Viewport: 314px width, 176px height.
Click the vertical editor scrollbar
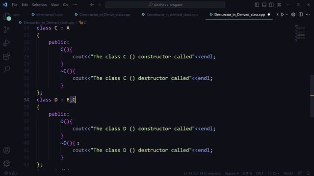312,96
